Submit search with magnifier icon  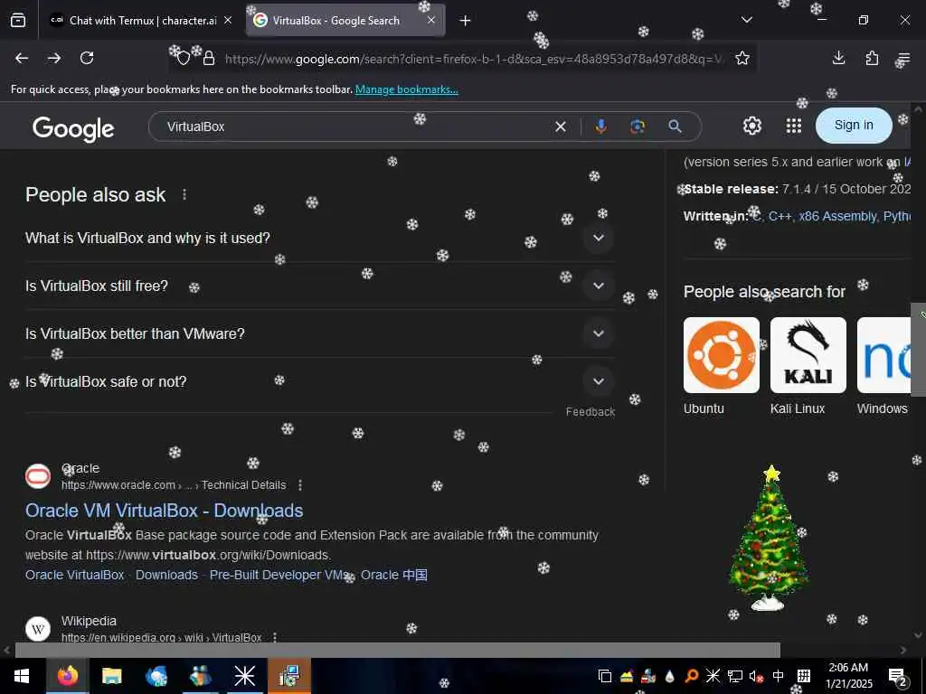tap(675, 127)
